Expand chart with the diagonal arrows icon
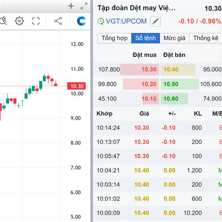 (x=84, y=6)
